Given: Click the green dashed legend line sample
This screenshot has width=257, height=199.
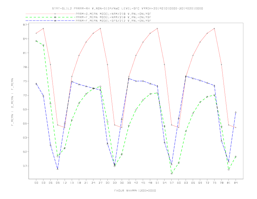Looking at the screenshot, I should tap(50, 17).
